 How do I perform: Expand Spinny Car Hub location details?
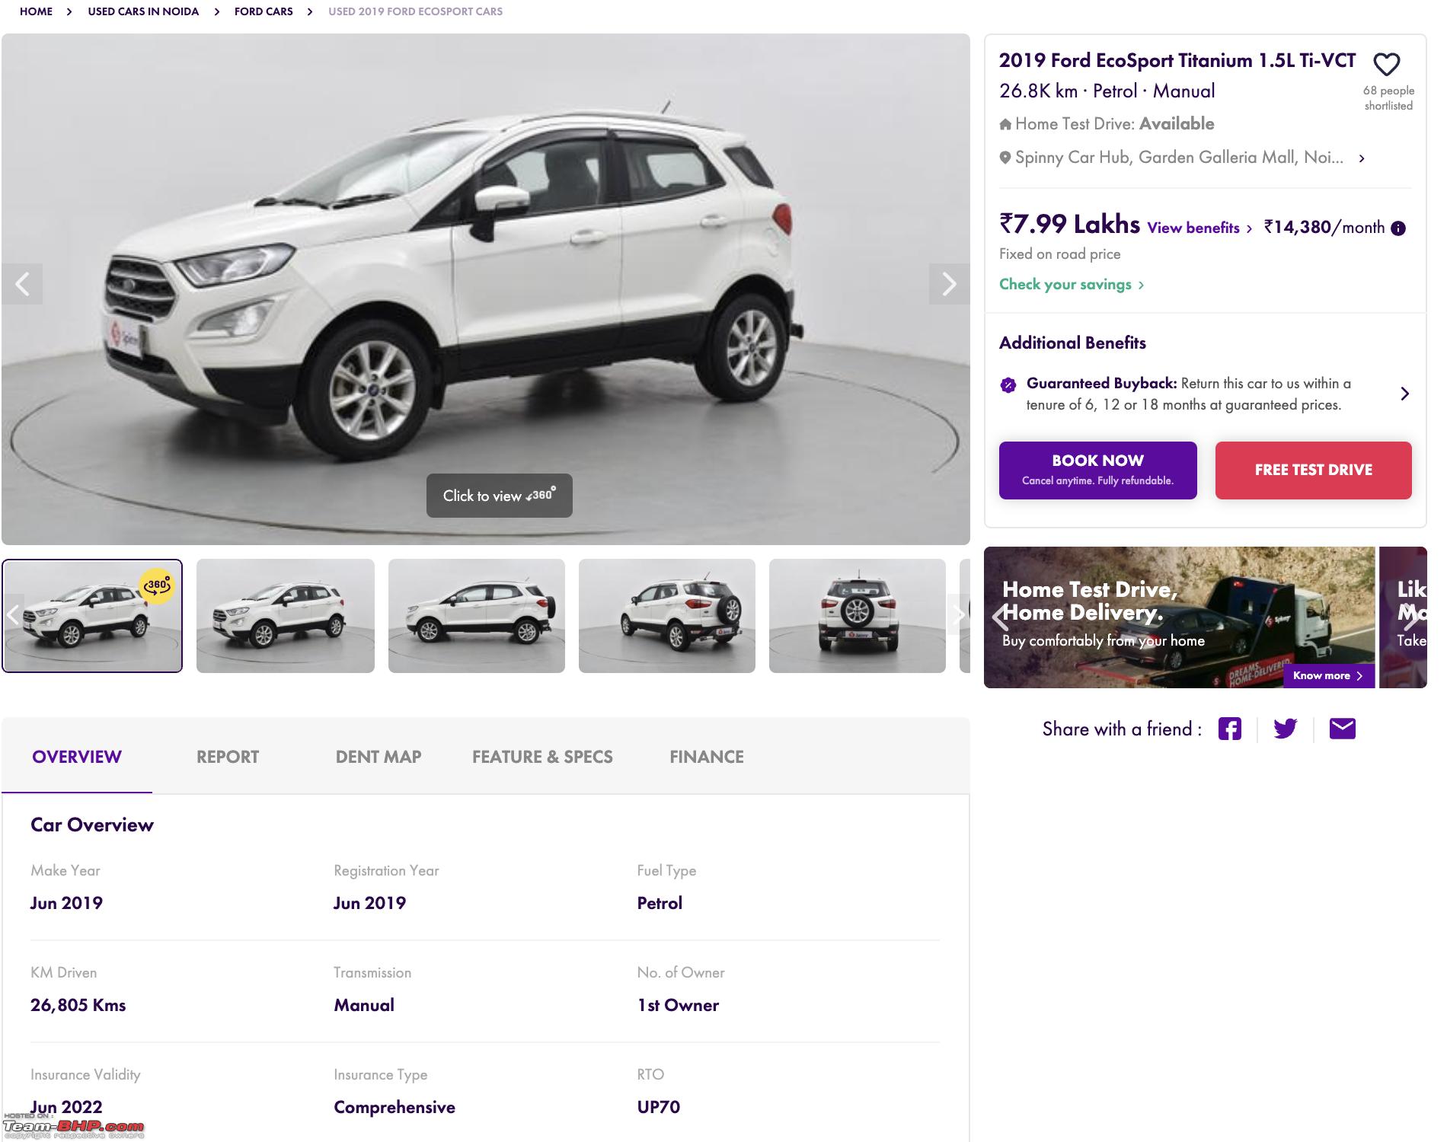tap(1362, 158)
